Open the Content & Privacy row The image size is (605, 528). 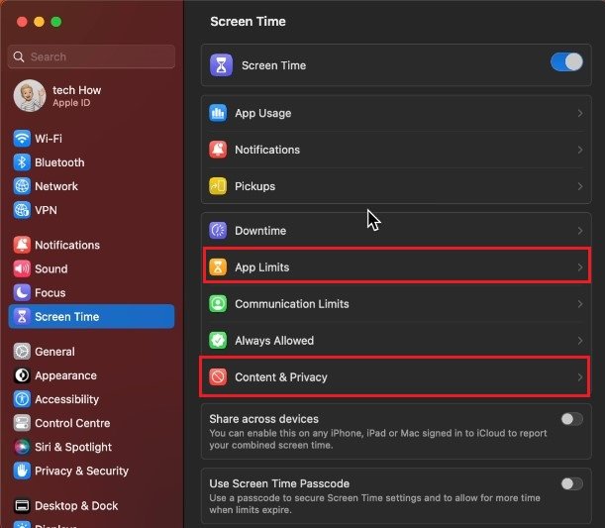(x=396, y=377)
